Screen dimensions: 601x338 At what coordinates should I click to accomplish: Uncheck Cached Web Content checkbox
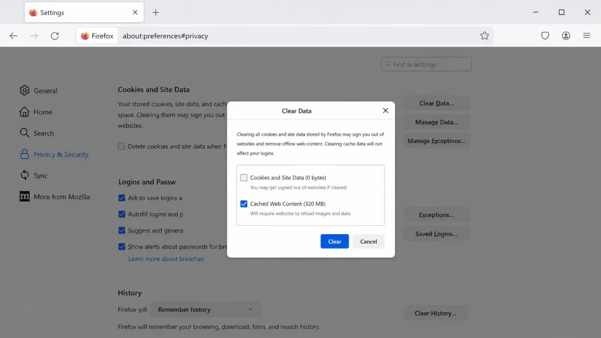(244, 204)
